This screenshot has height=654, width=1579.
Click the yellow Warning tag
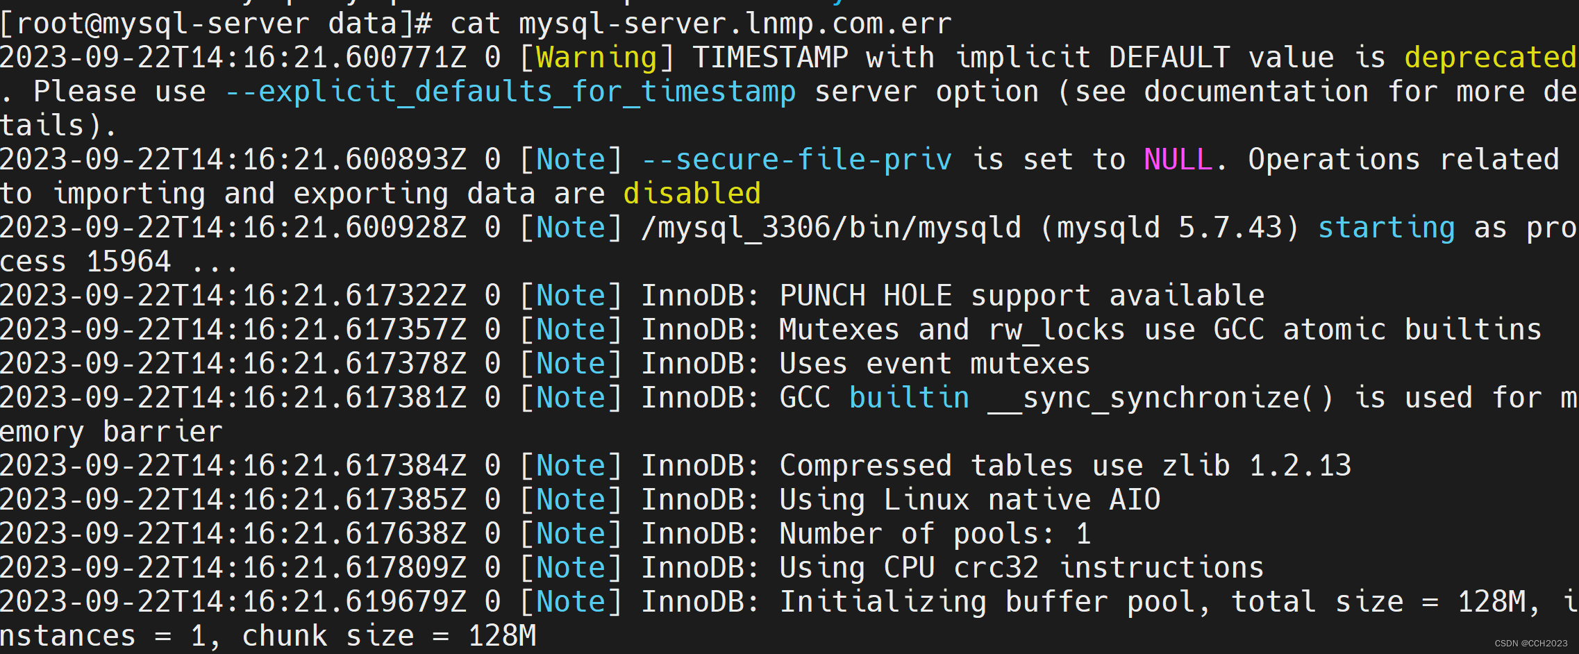[x=596, y=58]
